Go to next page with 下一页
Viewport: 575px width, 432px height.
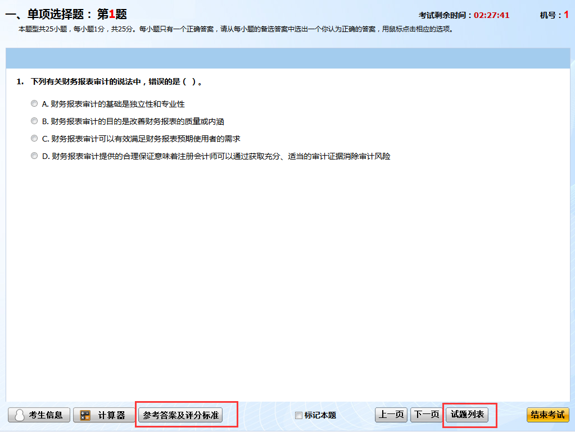tap(427, 414)
